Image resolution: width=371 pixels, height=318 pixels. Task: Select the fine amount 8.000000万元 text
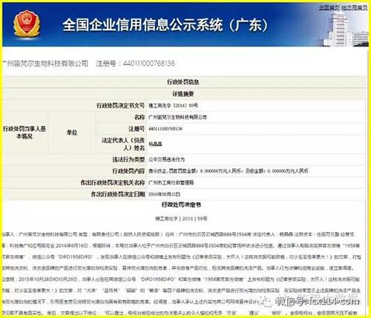tap(220, 170)
